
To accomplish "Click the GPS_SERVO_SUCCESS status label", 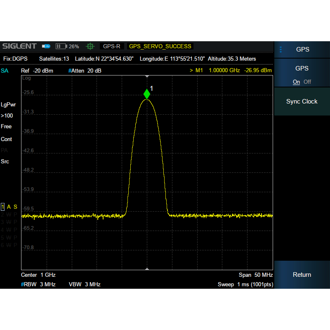I will point(160,46).
